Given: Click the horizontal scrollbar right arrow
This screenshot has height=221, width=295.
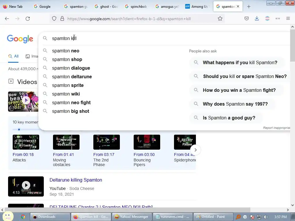Looking at the screenshot, I should (288, 210).
